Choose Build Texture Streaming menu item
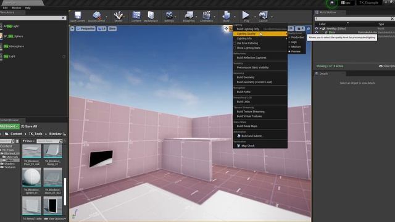 point(260,112)
